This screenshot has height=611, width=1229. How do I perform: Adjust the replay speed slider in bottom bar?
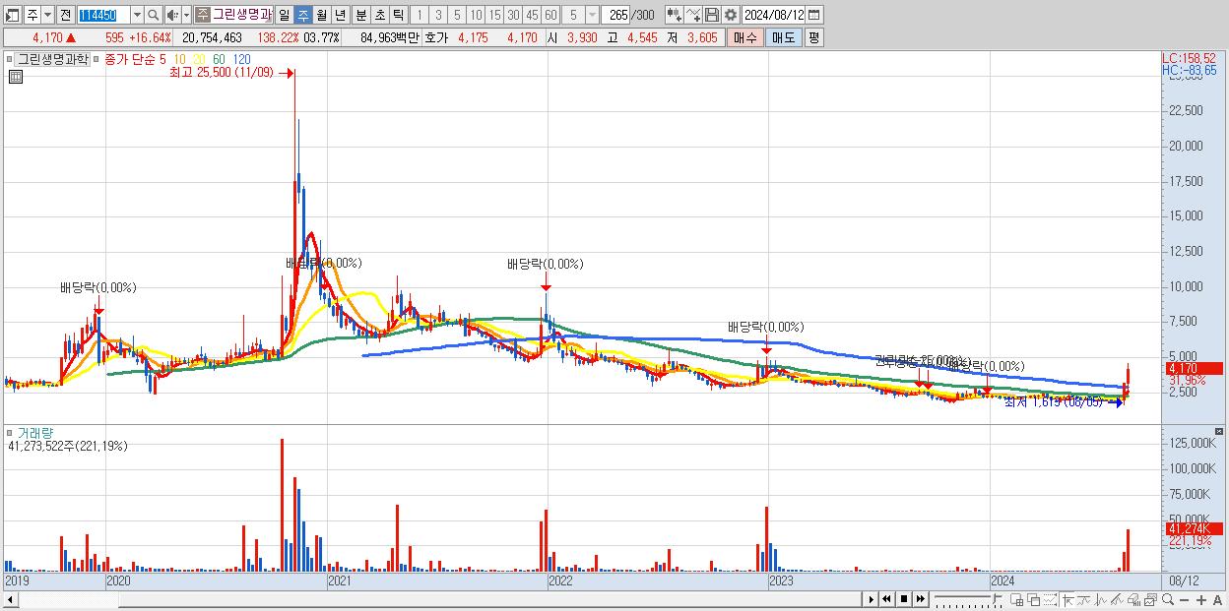click(x=969, y=599)
